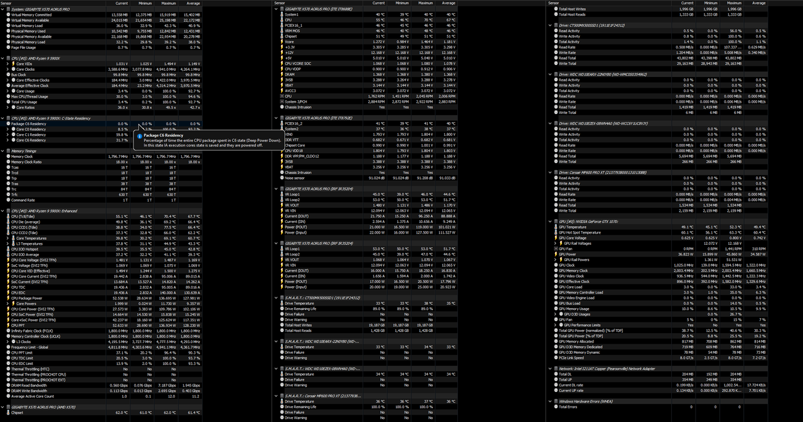This screenshot has width=803, height=422.
Task: Click the PCIe Link Speed sensor icon
Action: [556, 358]
